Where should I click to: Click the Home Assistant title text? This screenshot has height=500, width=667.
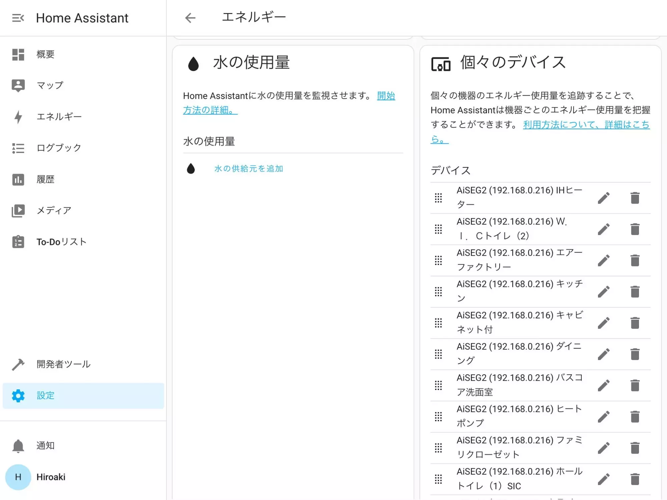pyautogui.click(x=82, y=18)
